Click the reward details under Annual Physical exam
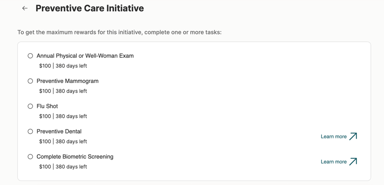 pos(63,66)
